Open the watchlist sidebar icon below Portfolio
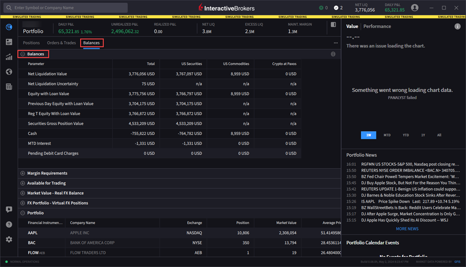The height and width of the screenshot is (267, 466). (9, 42)
